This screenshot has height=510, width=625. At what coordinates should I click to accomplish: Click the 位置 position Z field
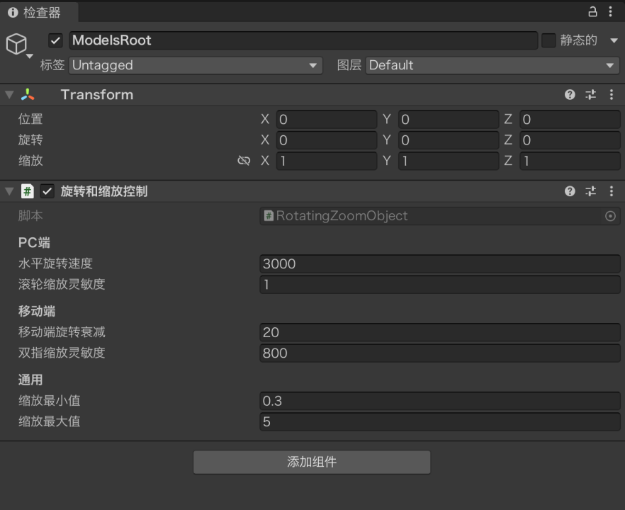tap(570, 120)
